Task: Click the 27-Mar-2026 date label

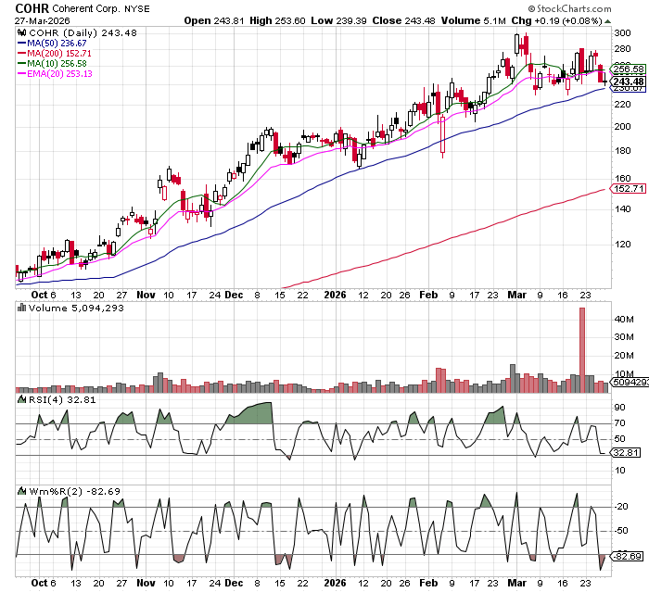Action: (x=43, y=20)
